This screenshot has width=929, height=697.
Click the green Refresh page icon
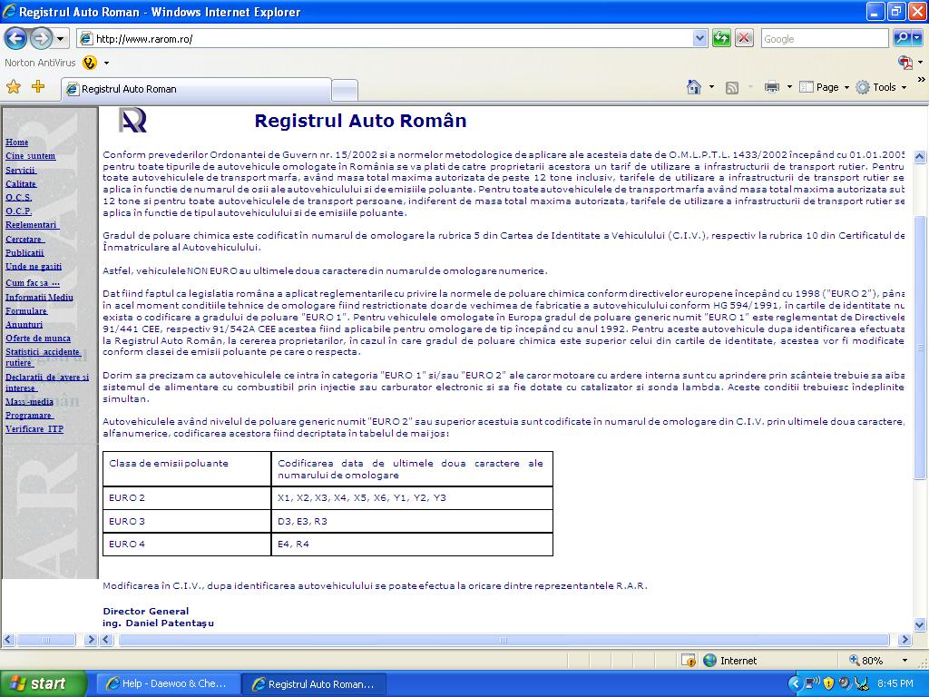(721, 38)
